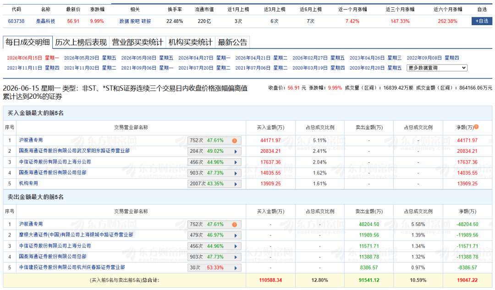Click the orange help icon beside 净额(万) header
Image resolution: width=495 pixels, height=290 pixels.
[x=476, y=127]
